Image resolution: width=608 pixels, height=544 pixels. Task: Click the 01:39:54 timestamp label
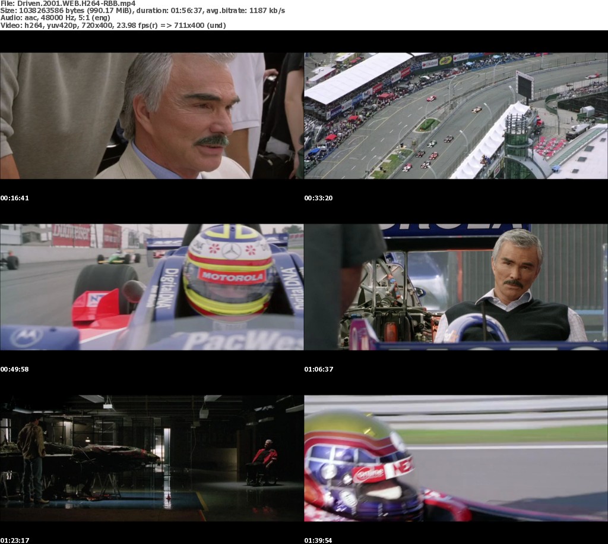tap(318, 540)
